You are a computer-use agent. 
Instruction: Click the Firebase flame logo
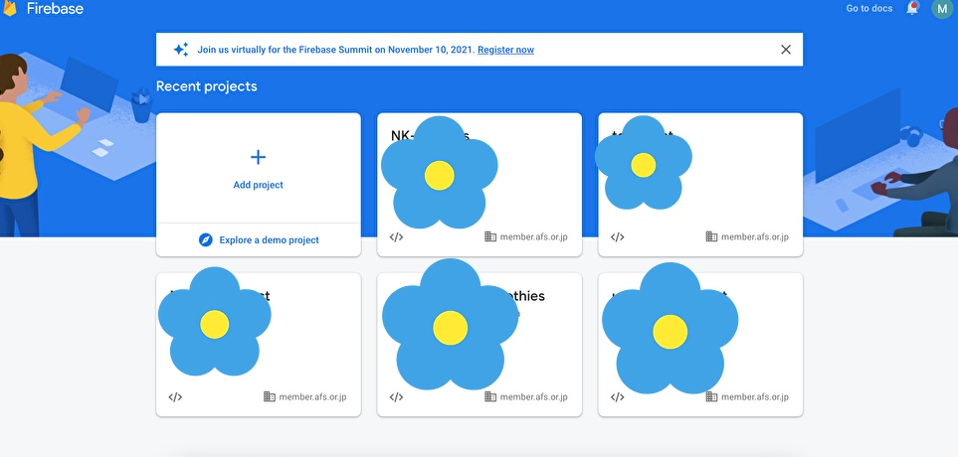point(9,8)
